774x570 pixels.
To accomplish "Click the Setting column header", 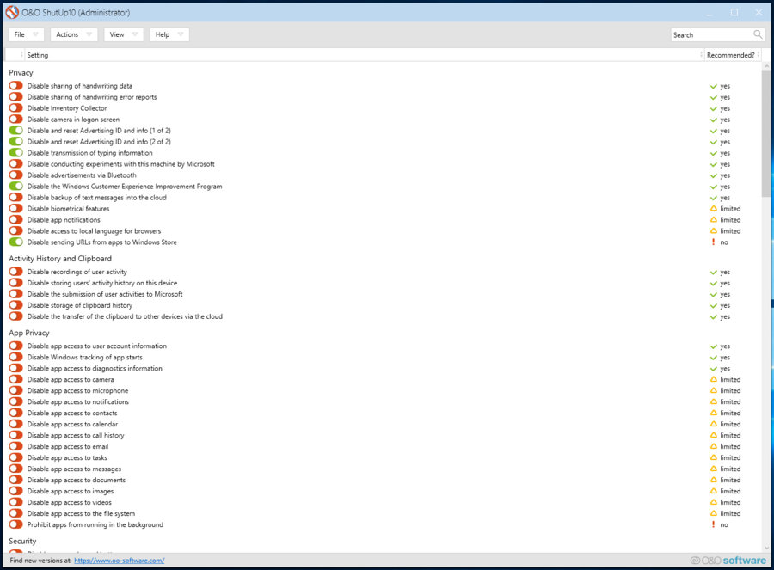I will 363,55.
